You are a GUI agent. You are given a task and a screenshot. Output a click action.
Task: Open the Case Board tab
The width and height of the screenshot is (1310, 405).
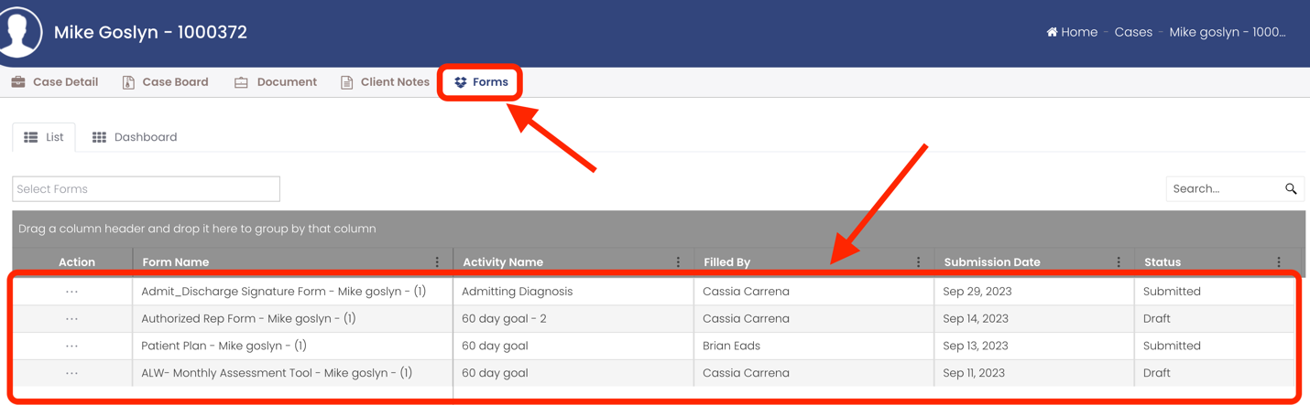[x=165, y=82]
